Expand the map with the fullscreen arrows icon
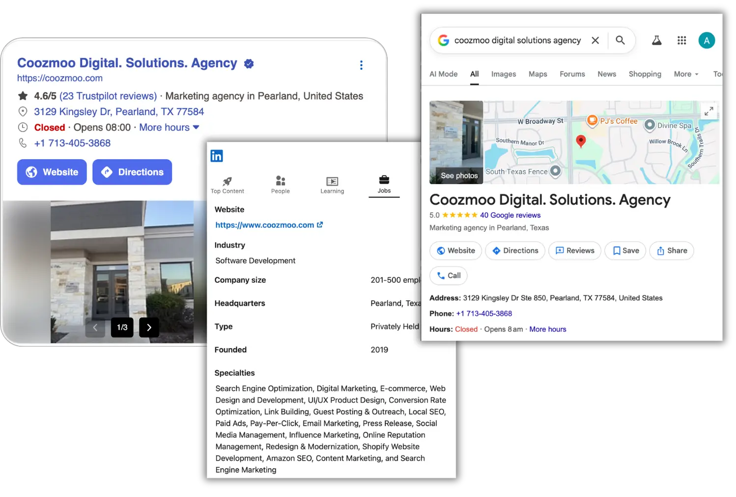736x497 pixels. (x=709, y=111)
